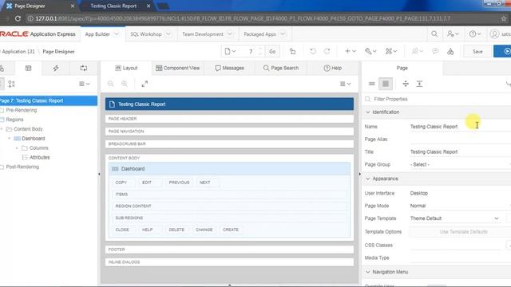Click the Show Common properties icon
Viewport: 511px width, 287px height.
(x=371, y=84)
